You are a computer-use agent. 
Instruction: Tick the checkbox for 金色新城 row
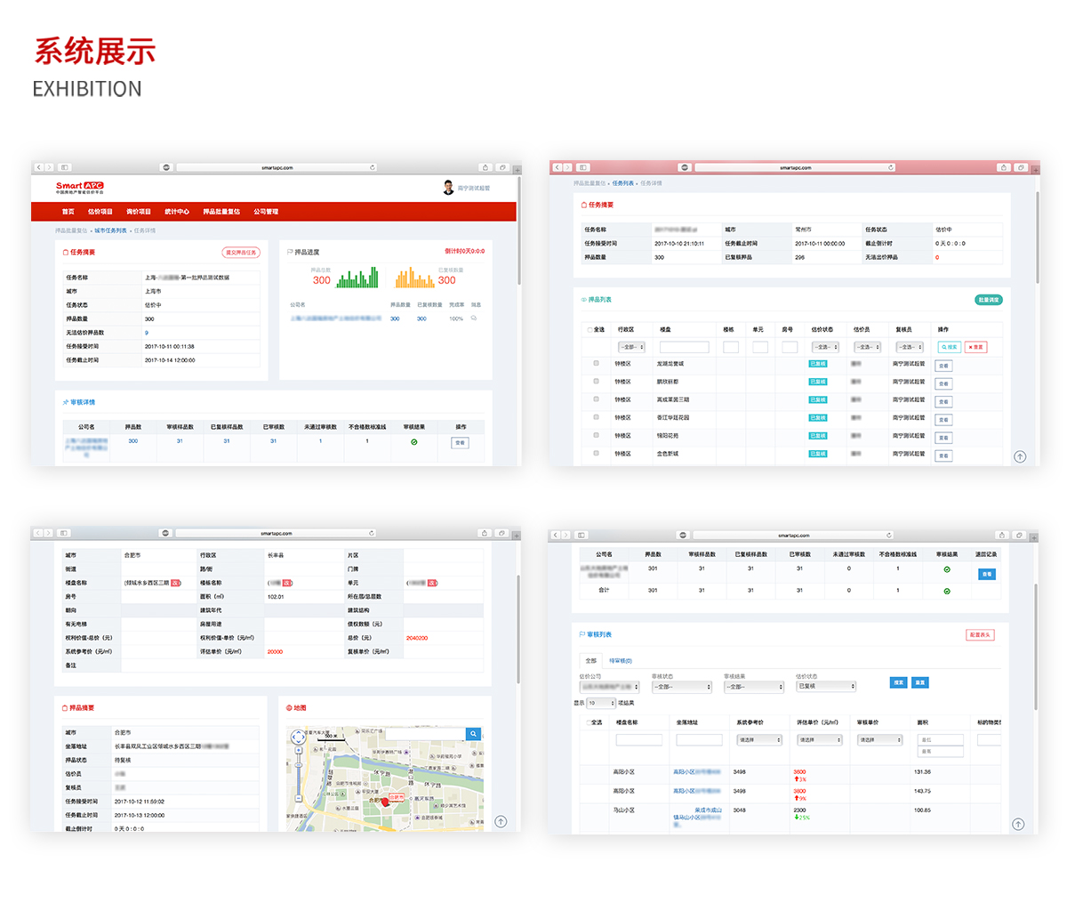coord(596,454)
